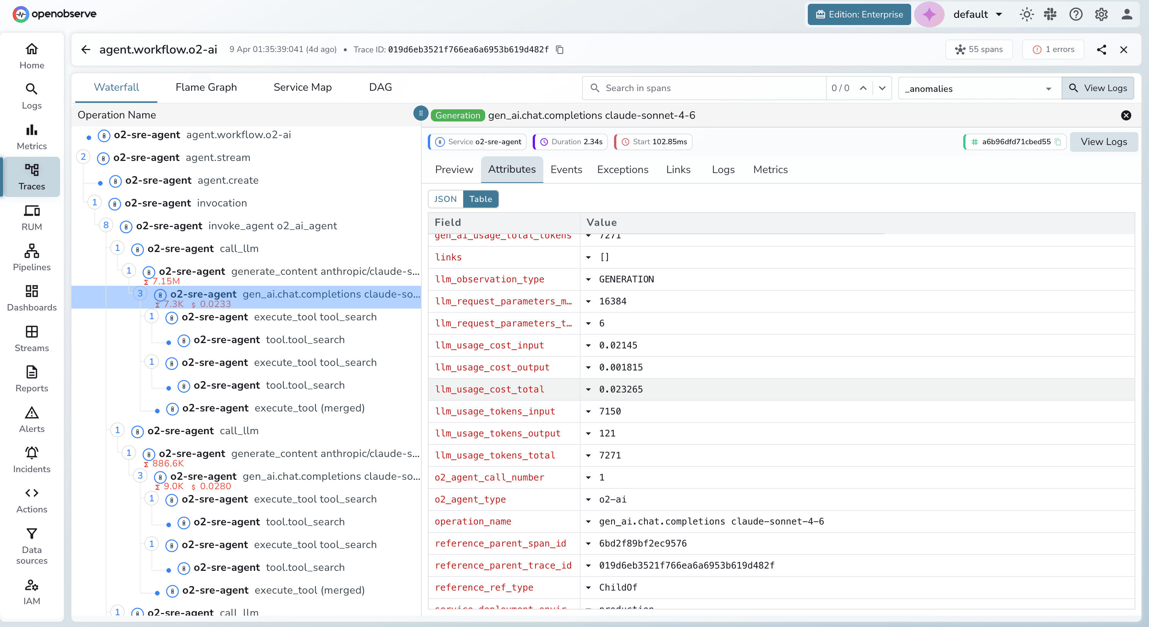Open the help question-mark icon
Image resolution: width=1149 pixels, height=627 pixels.
coord(1075,14)
